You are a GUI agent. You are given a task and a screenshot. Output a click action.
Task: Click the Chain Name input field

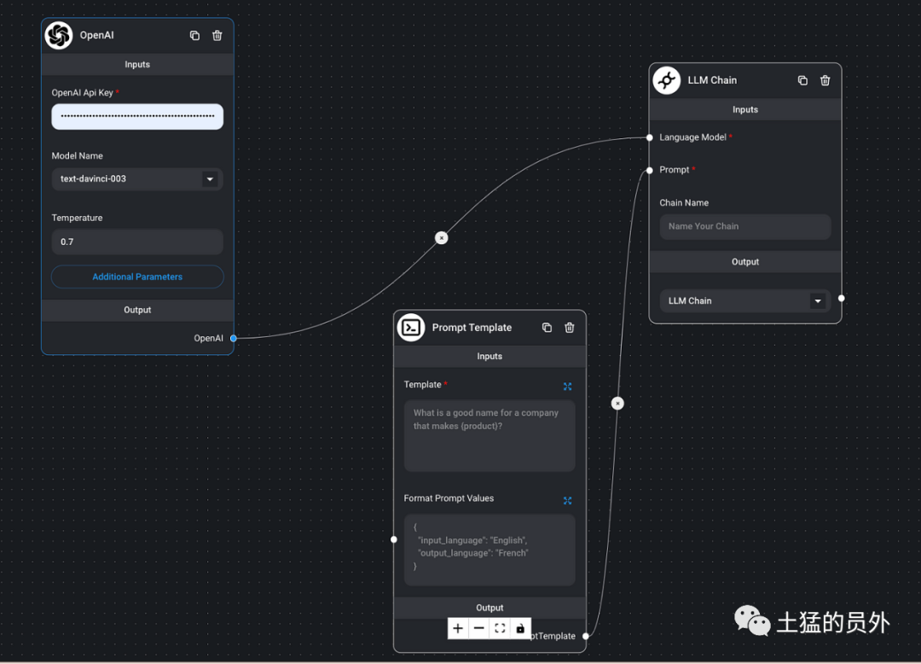tap(745, 226)
